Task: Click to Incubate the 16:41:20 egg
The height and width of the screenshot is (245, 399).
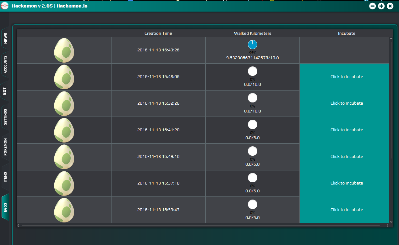Action: [344, 130]
